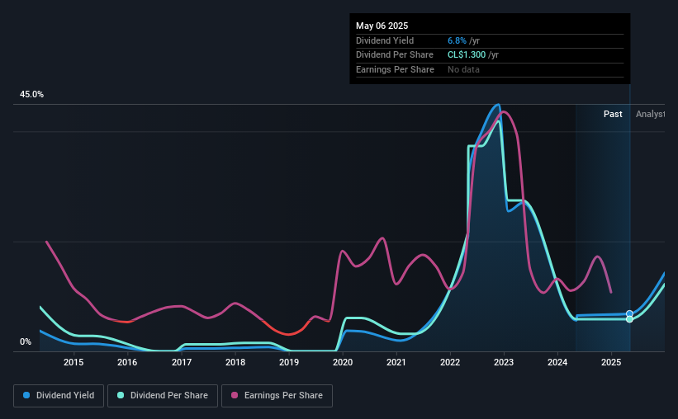678x419 pixels.
Task: Select the Past period label
Action: click(613, 114)
